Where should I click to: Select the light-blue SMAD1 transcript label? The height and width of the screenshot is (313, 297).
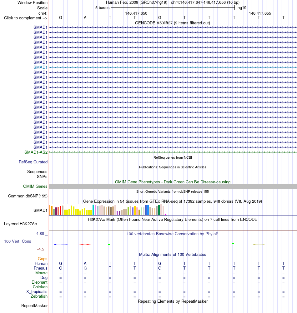point(40,67)
